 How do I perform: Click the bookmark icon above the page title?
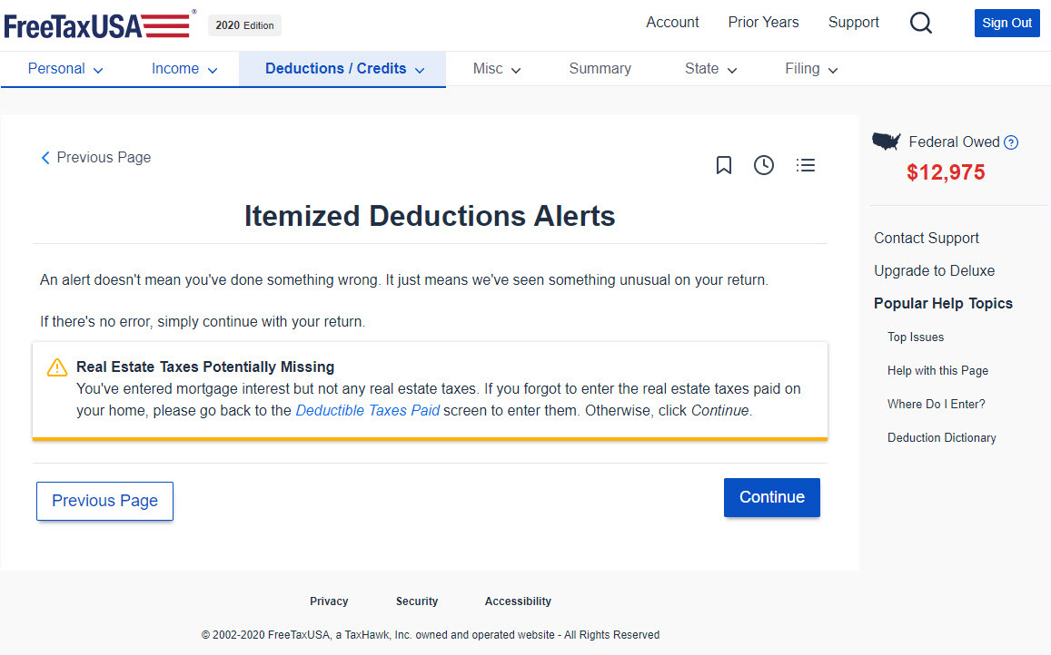point(724,165)
